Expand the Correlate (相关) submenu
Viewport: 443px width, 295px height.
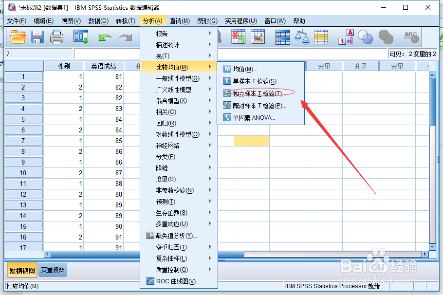pos(179,112)
